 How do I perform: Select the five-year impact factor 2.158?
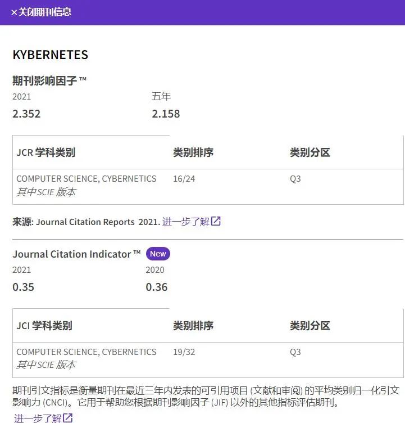tap(166, 114)
